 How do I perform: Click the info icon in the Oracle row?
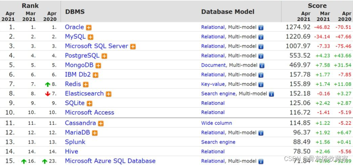click(x=261, y=28)
